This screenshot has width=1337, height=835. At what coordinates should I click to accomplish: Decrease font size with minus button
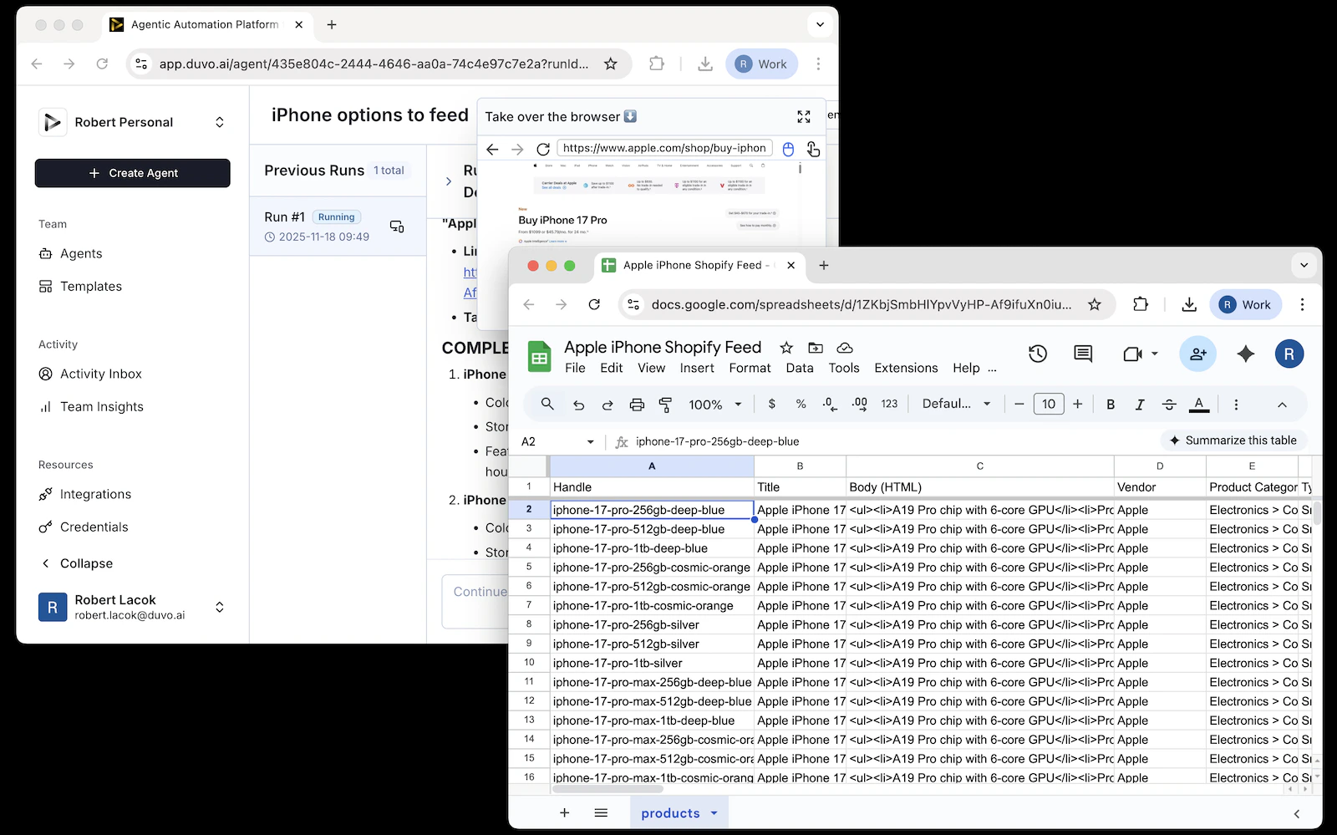(x=1019, y=405)
